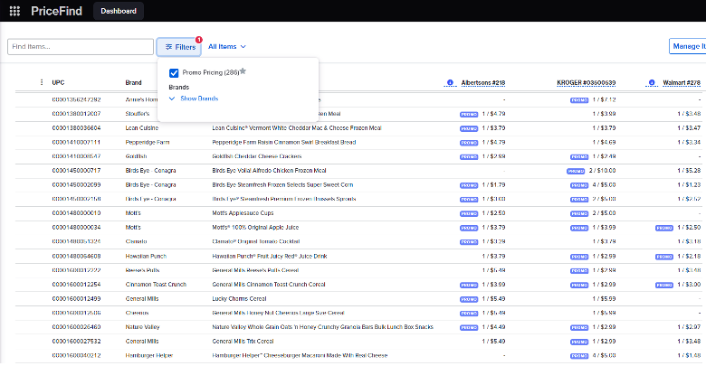Click Kroger promo badge for Goldfish row

pos(579,157)
